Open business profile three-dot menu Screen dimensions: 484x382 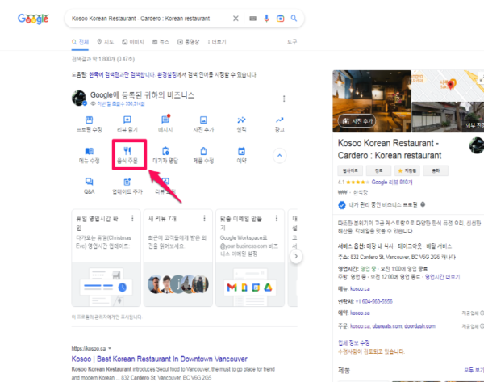[x=284, y=99]
